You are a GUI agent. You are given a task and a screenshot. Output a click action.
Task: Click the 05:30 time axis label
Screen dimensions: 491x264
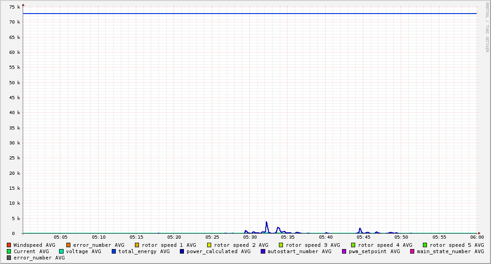click(x=250, y=237)
